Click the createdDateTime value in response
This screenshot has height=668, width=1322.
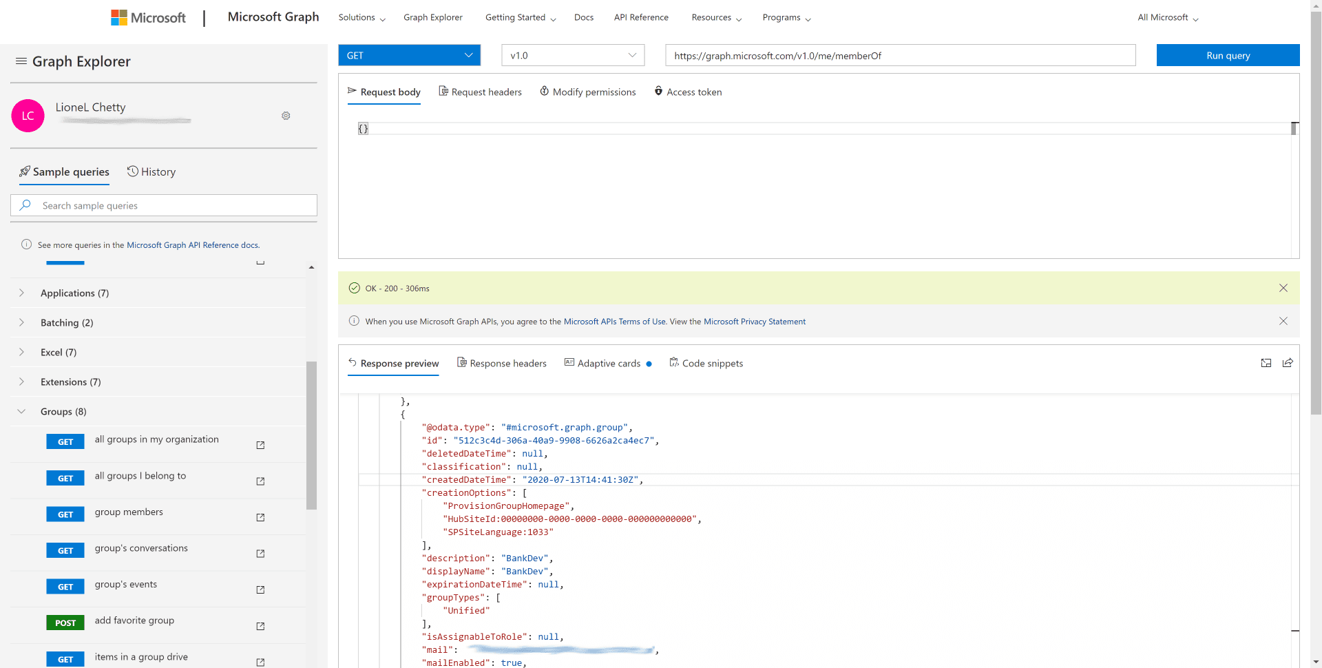580,480
